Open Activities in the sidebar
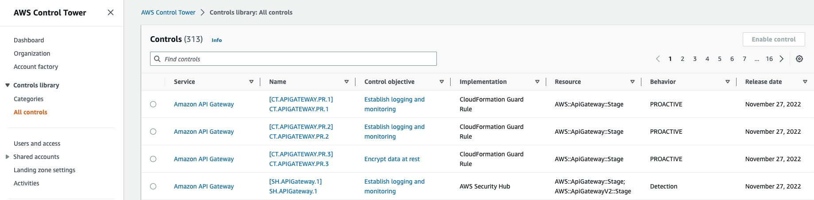The width and height of the screenshot is (814, 200). click(27, 183)
